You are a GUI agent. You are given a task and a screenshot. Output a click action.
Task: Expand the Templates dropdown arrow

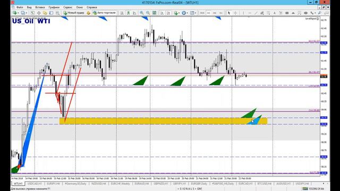[x=195, y=13]
